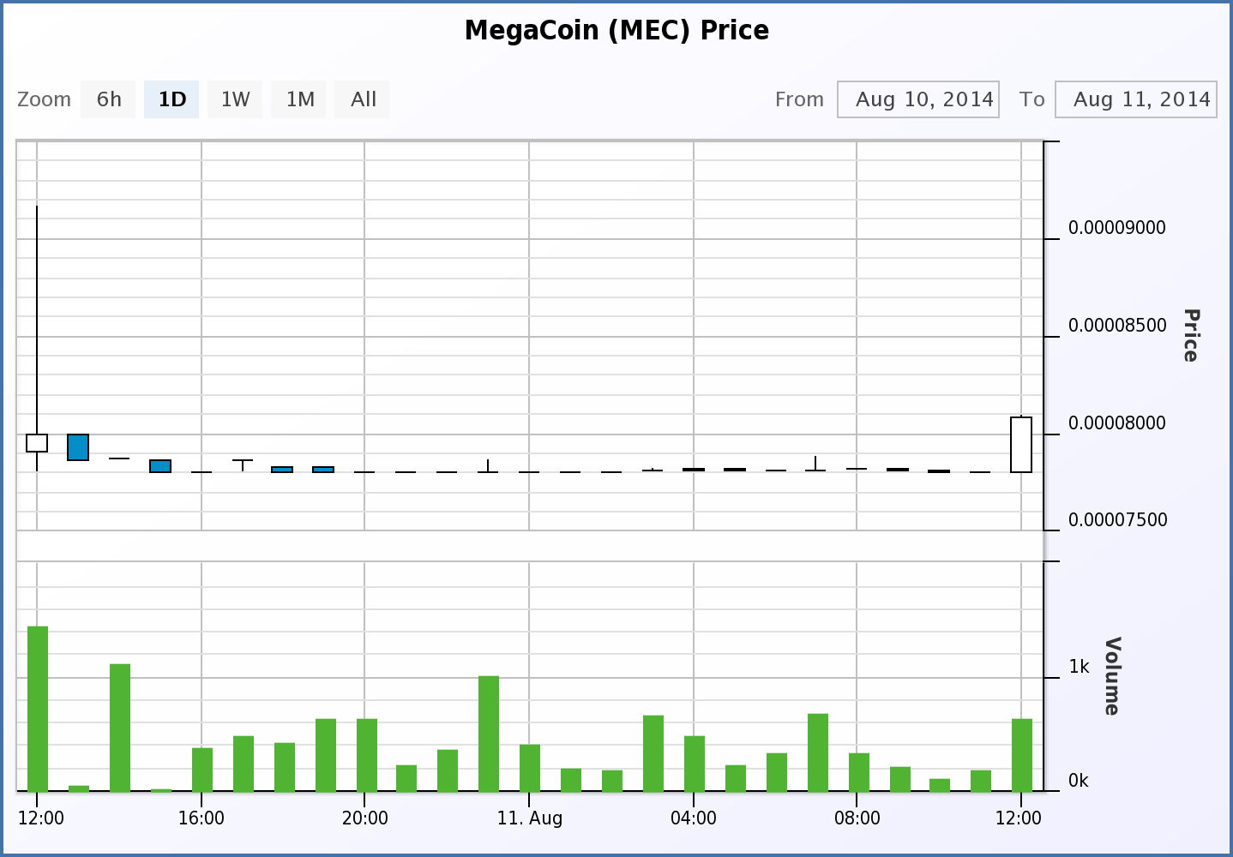Image resolution: width=1233 pixels, height=857 pixels.
Task: Click the volume bar at 16:00
Action: pos(202,770)
